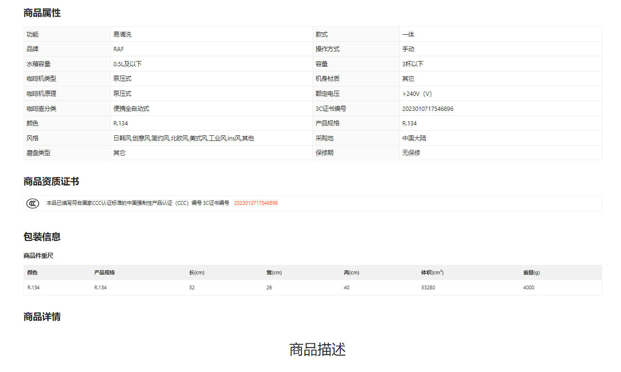Click '其它' in the 机身材质 row

(408, 79)
